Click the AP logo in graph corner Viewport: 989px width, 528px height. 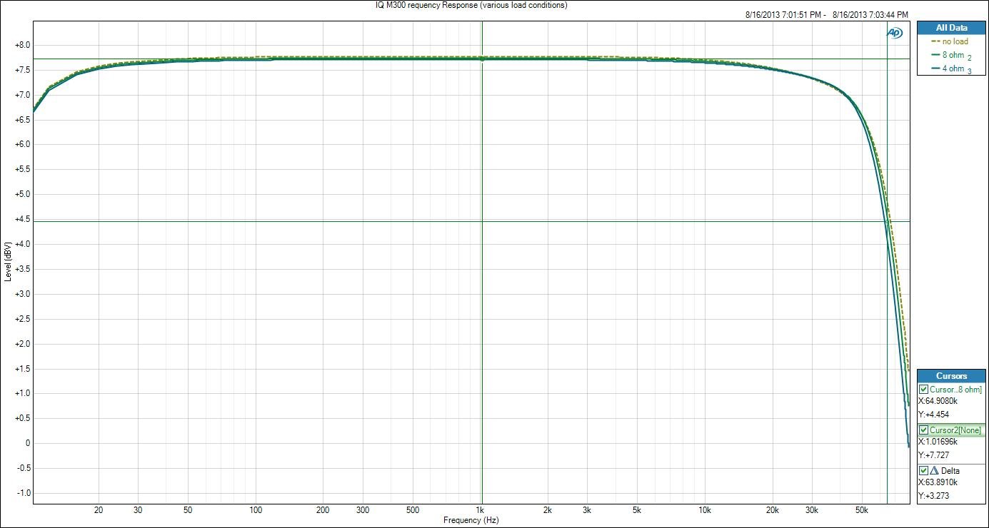click(x=894, y=33)
